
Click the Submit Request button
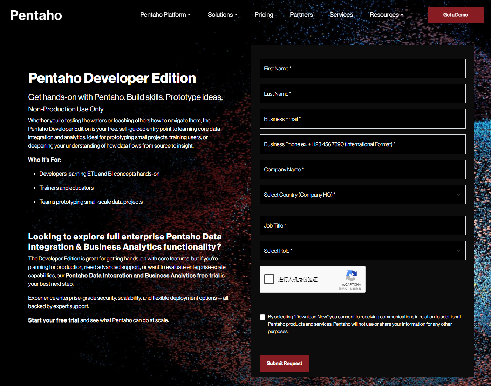pos(285,363)
